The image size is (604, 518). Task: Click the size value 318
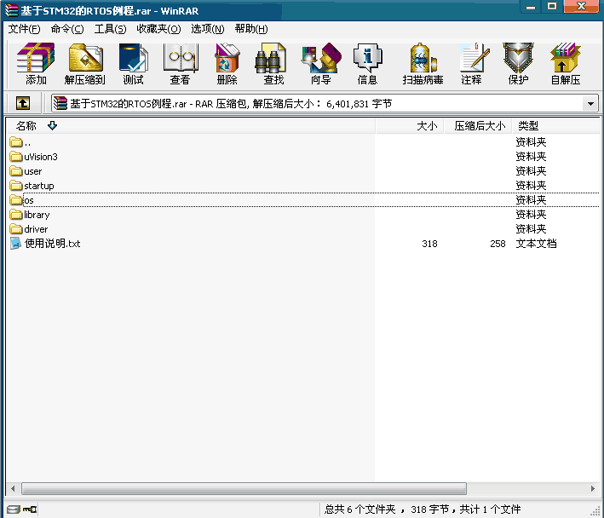point(429,244)
